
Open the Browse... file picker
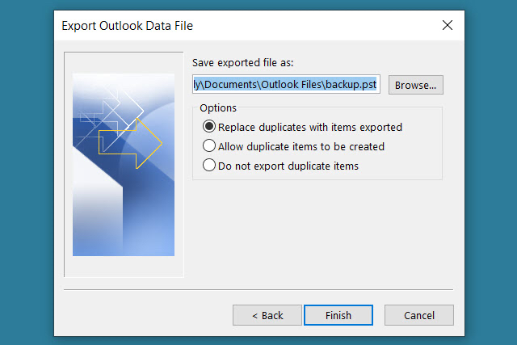click(x=416, y=84)
